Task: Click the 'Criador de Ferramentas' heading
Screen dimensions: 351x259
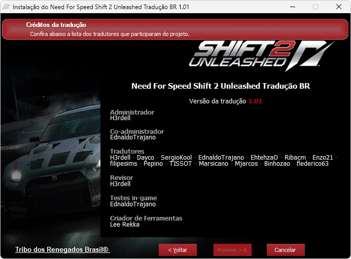Action: [x=146, y=218]
